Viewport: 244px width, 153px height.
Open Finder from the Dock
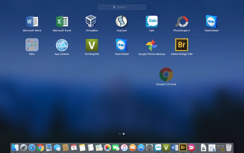pos(15,148)
